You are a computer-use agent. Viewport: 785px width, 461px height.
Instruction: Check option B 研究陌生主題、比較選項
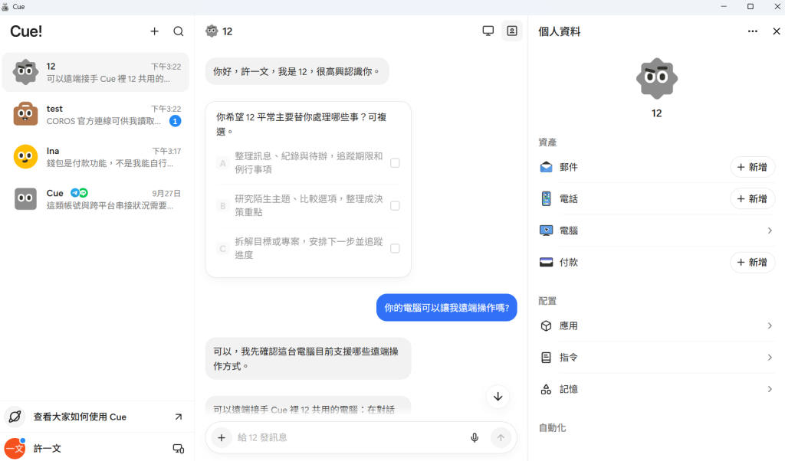coord(395,205)
